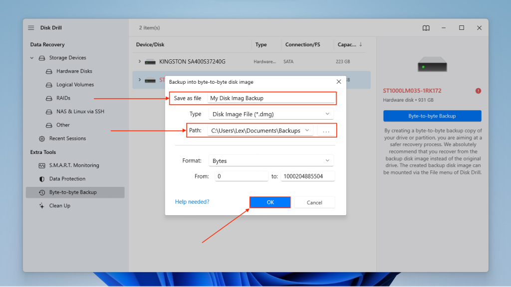Edit the Save as file name field
The height and width of the screenshot is (287, 511).
271,98
